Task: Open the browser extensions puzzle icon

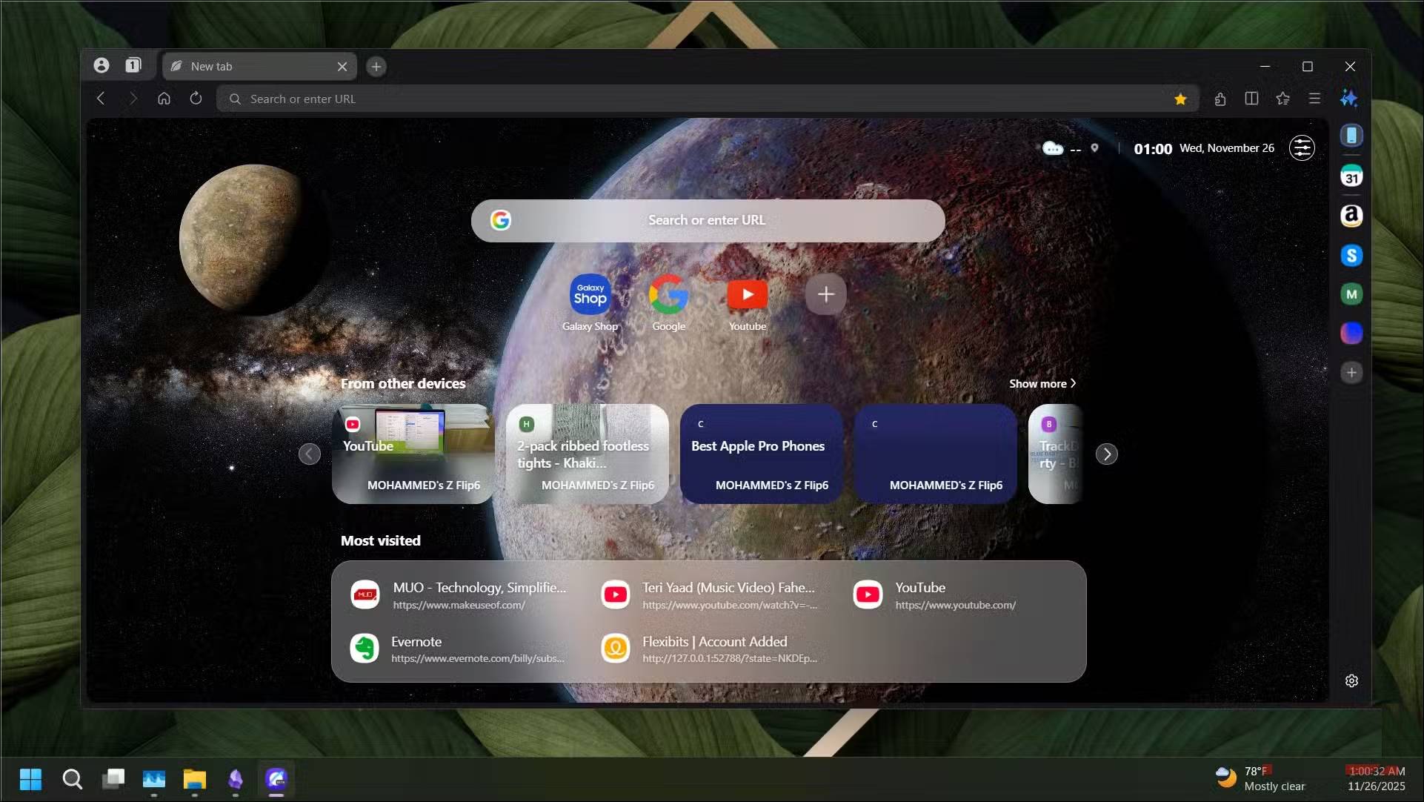Action: coord(1220,99)
